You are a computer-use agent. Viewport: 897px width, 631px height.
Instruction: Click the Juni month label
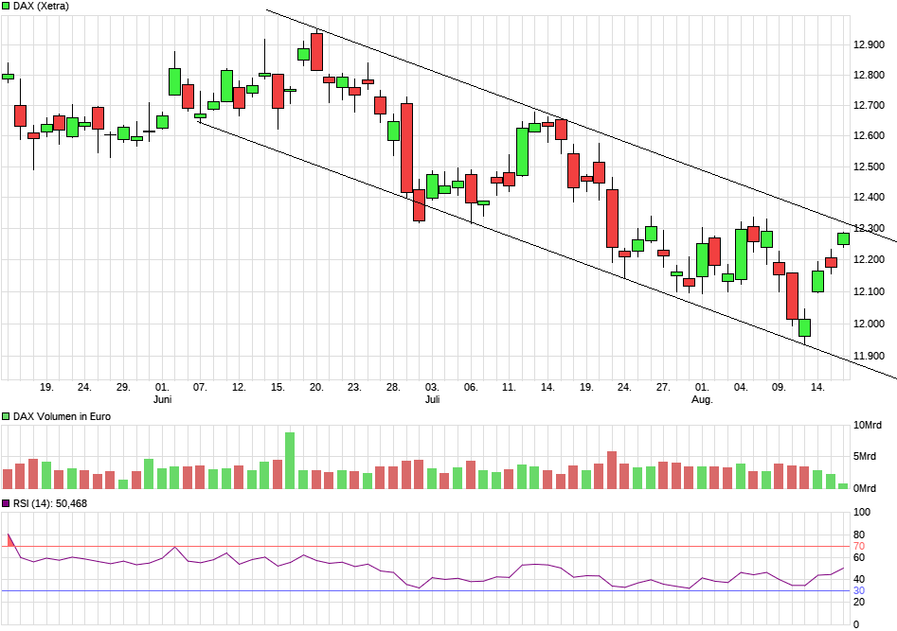163,399
